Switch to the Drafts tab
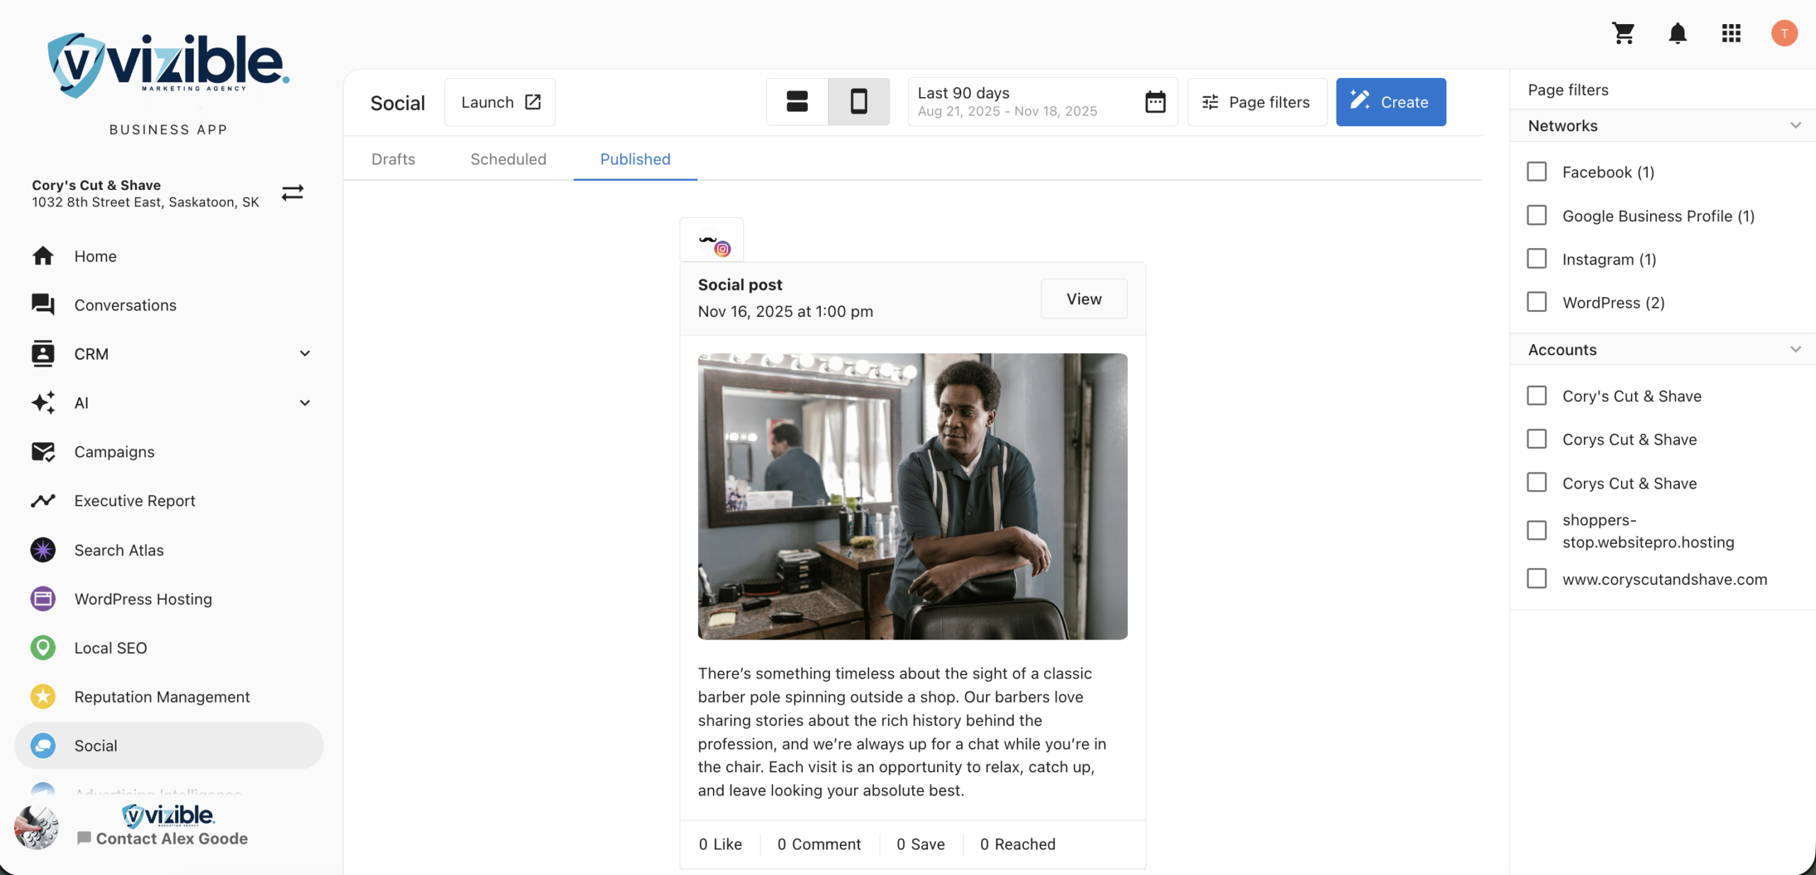Image resolution: width=1816 pixels, height=875 pixels. pos(393,159)
